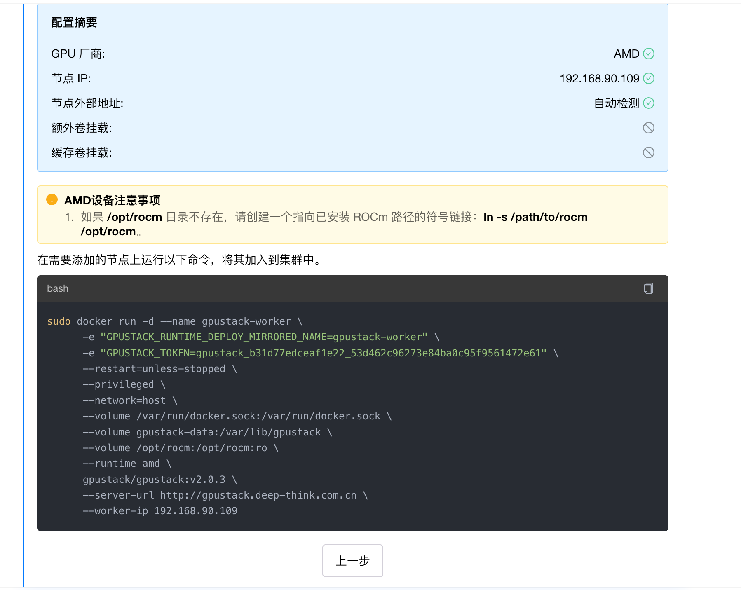741x590 pixels.
Task: Click the gpustack-data volume line
Action: tap(208, 432)
